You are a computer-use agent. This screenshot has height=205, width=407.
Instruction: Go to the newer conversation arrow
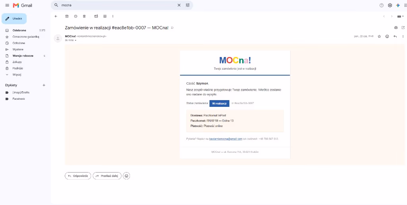tap(384, 16)
